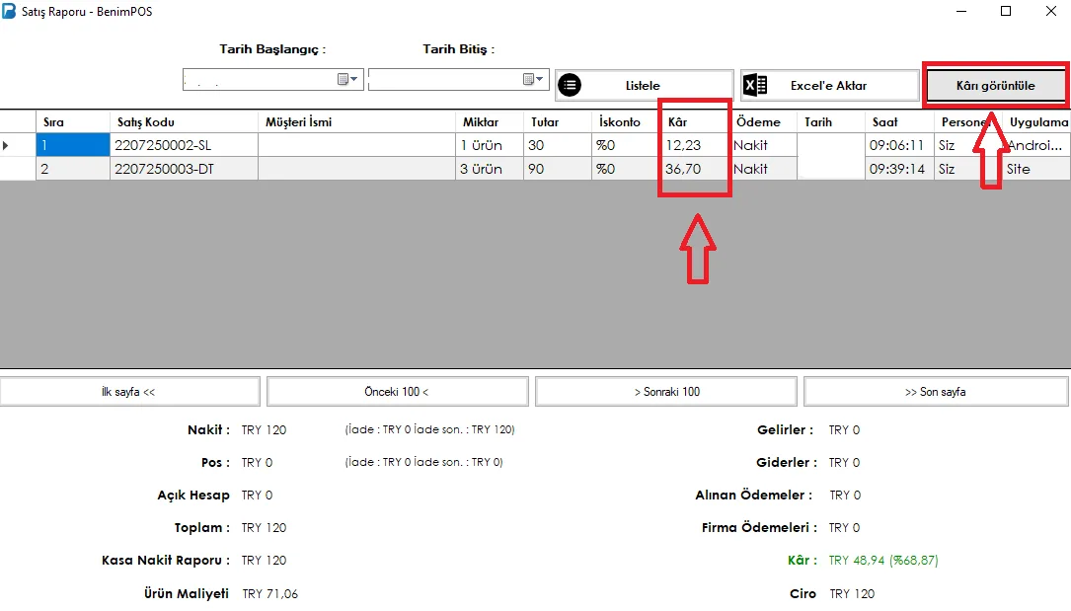The image size is (1071, 611).
Task: Click the Uygulama column header
Action: tap(1036, 122)
